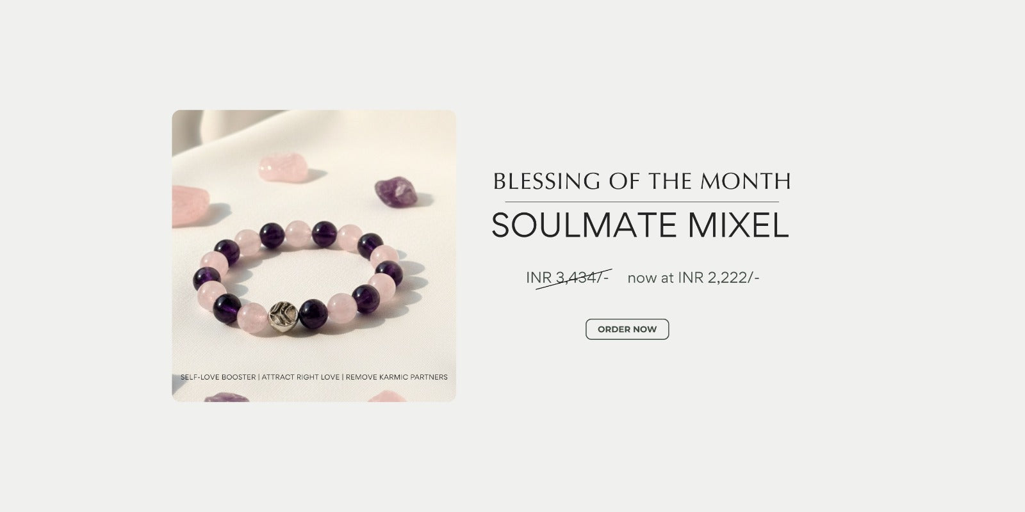Click the amethyst stone at image's bottom-left

pos(227,397)
